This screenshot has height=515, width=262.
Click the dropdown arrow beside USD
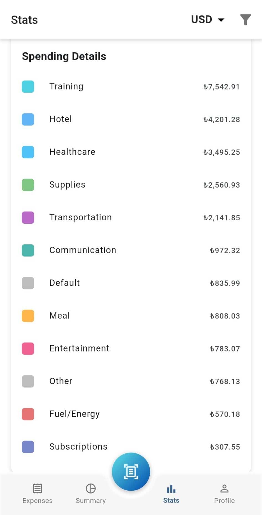[x=221, y=20]
